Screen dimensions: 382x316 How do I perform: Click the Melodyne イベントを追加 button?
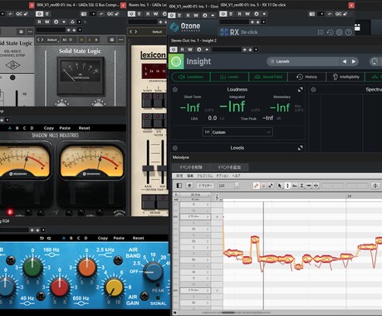(229, 167)
